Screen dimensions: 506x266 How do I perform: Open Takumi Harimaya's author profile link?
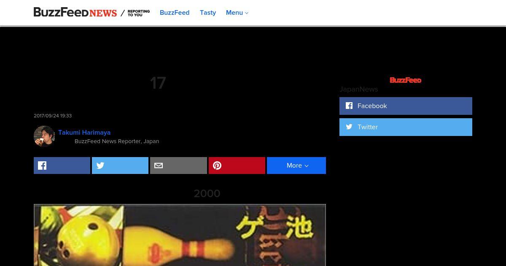(x=84, y=132)
